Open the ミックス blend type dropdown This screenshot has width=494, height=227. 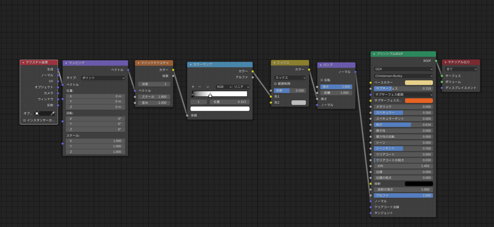(290, 78)
